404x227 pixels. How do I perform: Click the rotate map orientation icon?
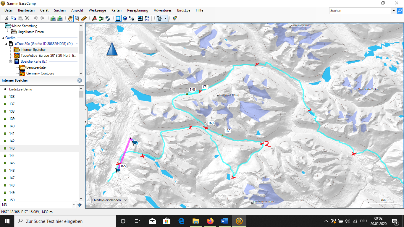click(147, 18)
